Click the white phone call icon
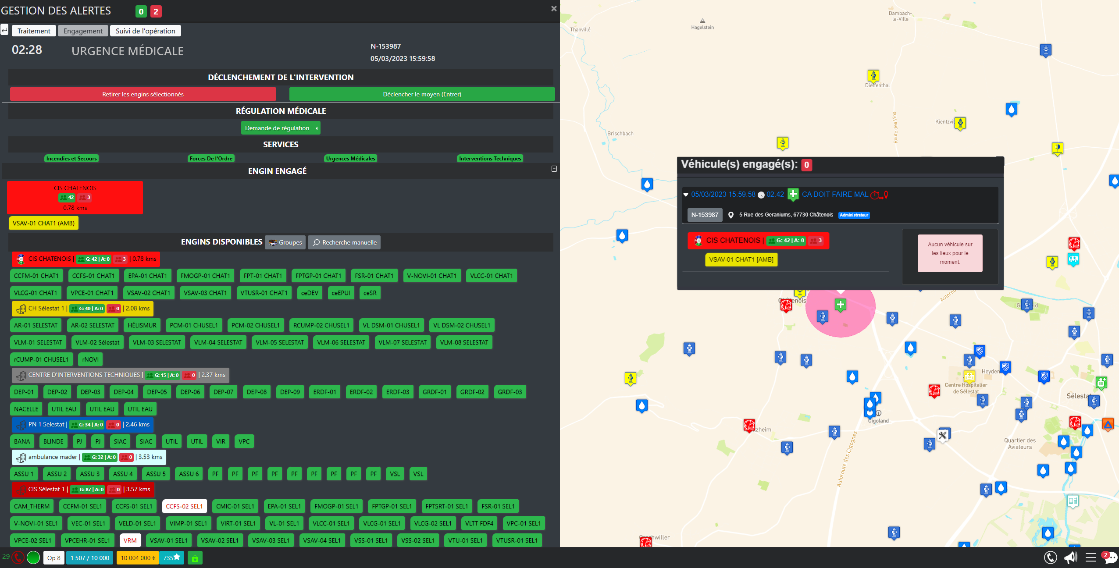Viewport: 1119px width, 568px height. pyautogui.click(x=1050, y=557)
